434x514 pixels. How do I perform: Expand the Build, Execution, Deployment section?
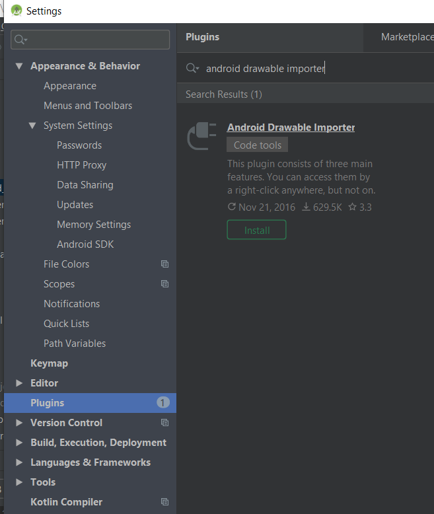(x=18, y=443)
